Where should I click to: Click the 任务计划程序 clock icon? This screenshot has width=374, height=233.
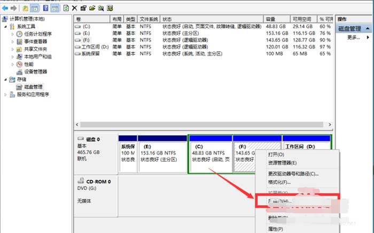pos(19,34)
